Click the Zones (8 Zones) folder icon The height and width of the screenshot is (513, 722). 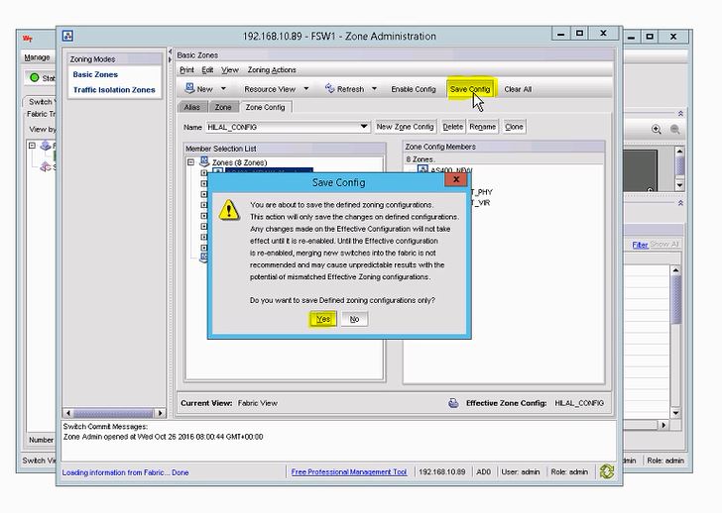[204, 161]
